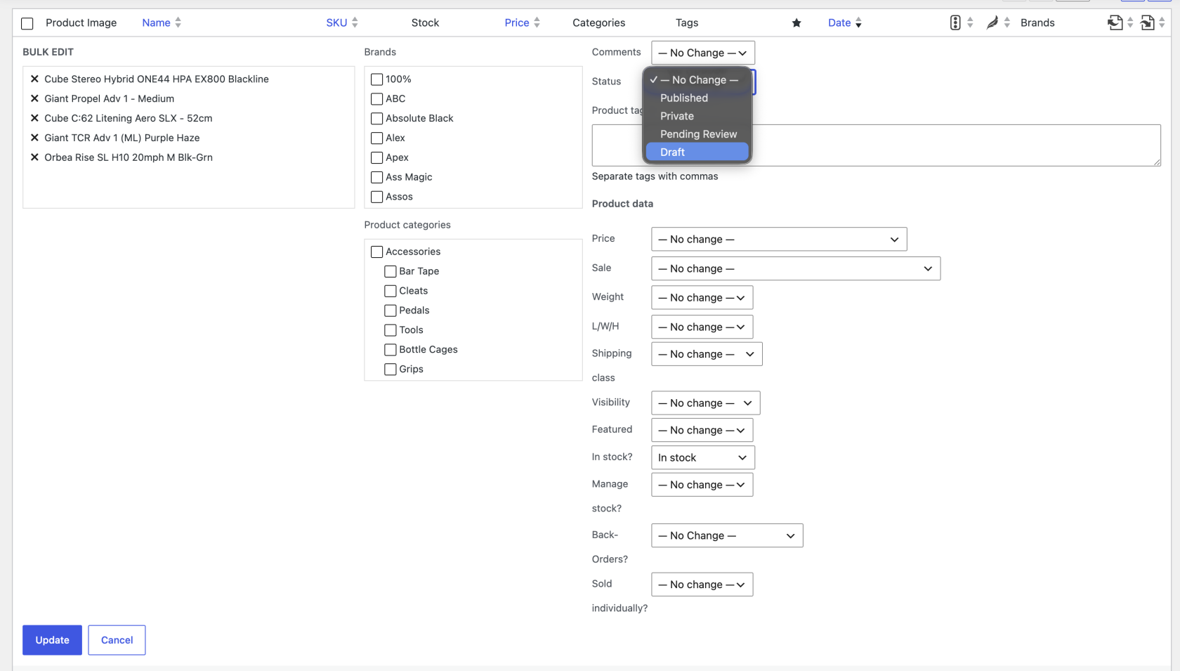The height and width of the screenshot is (671, 1180).
Task: Open the Price change dropdown
Action: (x=779, y=239)
